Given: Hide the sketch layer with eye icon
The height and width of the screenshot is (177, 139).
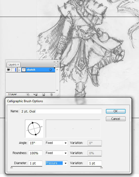Looking at the screenshot, I should [x=8, y=70].
